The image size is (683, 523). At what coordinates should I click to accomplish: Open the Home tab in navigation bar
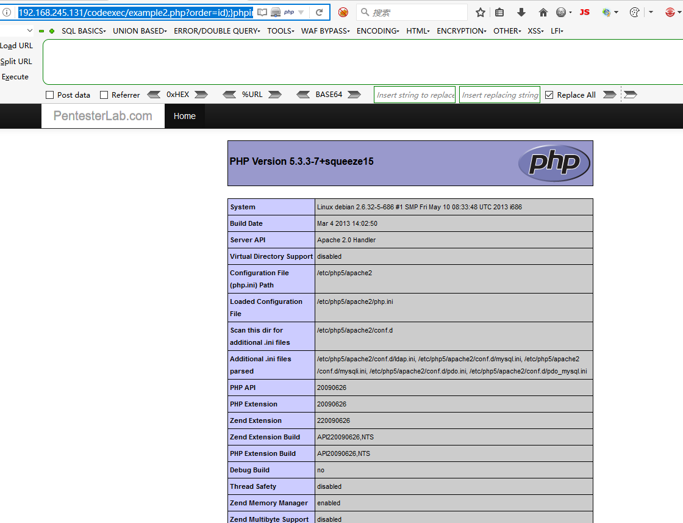185,116
